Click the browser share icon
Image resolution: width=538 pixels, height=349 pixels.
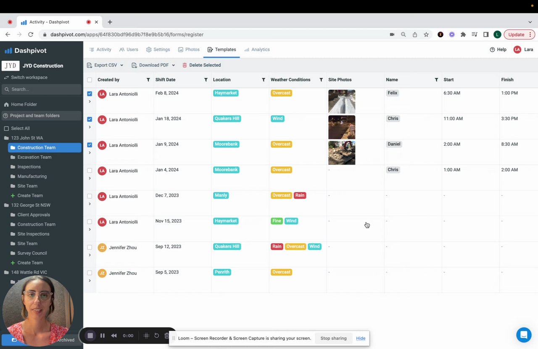(415, 34)
